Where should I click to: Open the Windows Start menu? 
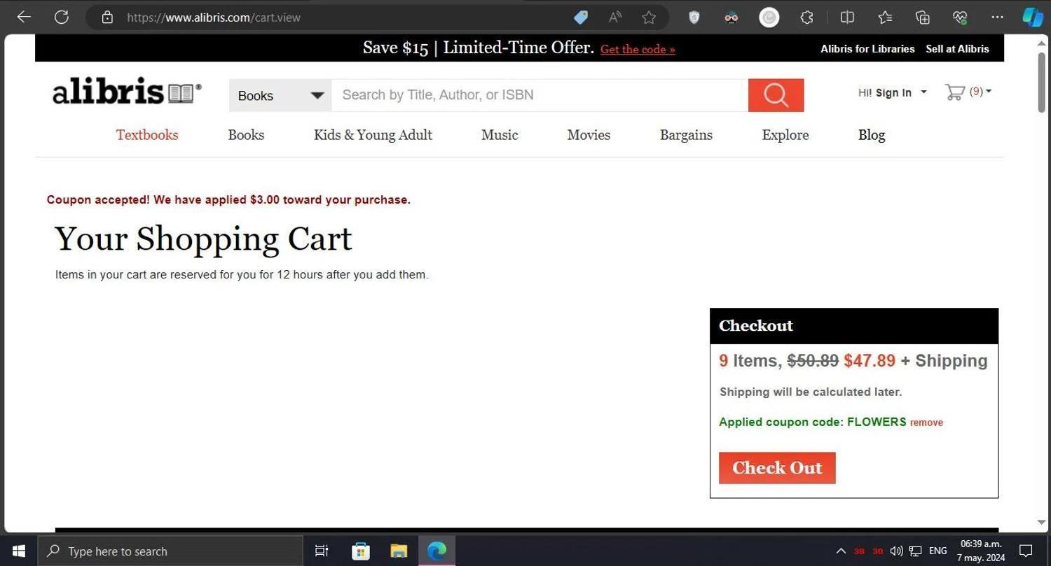pyautogui.click(x=19, y=551)
